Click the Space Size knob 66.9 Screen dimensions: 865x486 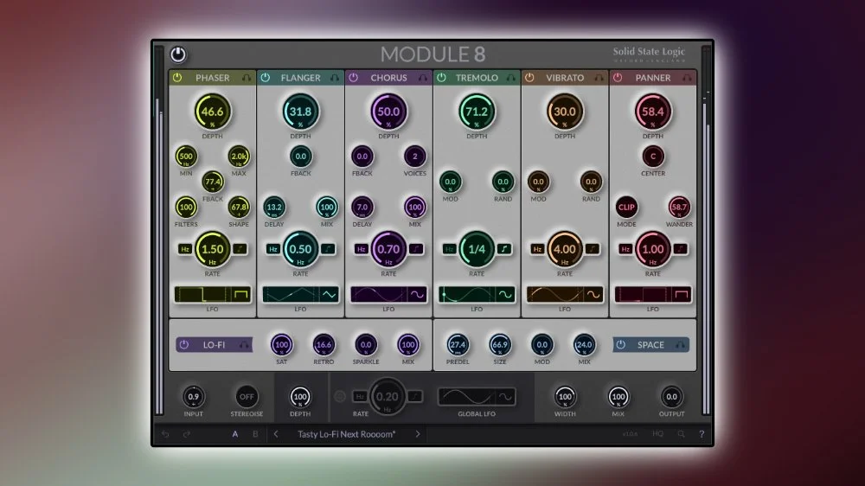pyautogui.click(x=500, y=345)
